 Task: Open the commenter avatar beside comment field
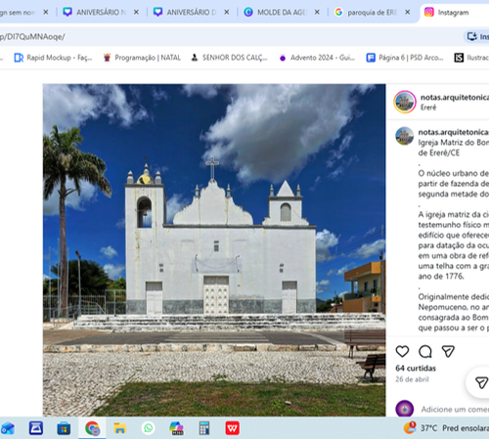[x=405, y=409]
